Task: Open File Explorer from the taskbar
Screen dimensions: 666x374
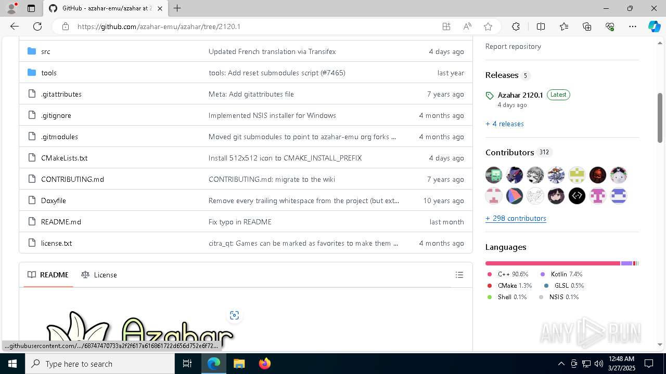Action: (x=239, y=364)
